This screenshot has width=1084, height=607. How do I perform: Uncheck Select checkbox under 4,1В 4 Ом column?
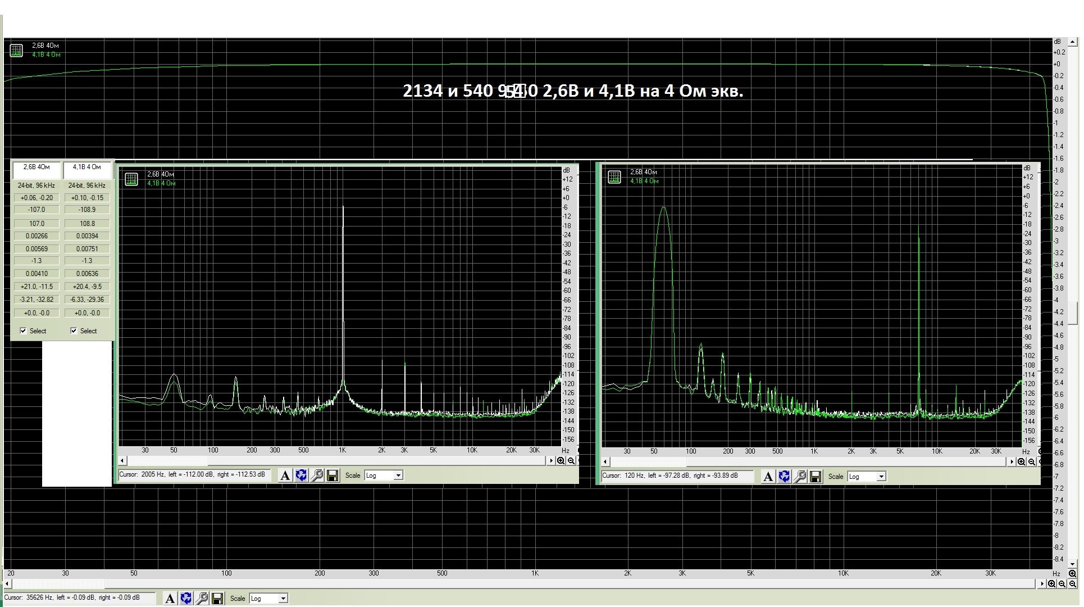(74, 331)
